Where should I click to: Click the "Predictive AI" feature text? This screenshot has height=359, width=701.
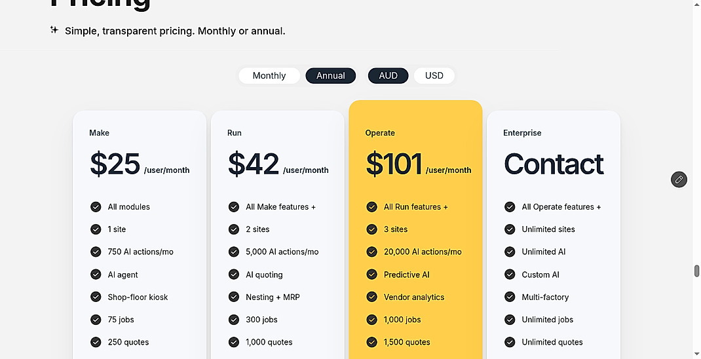(406, 274)
